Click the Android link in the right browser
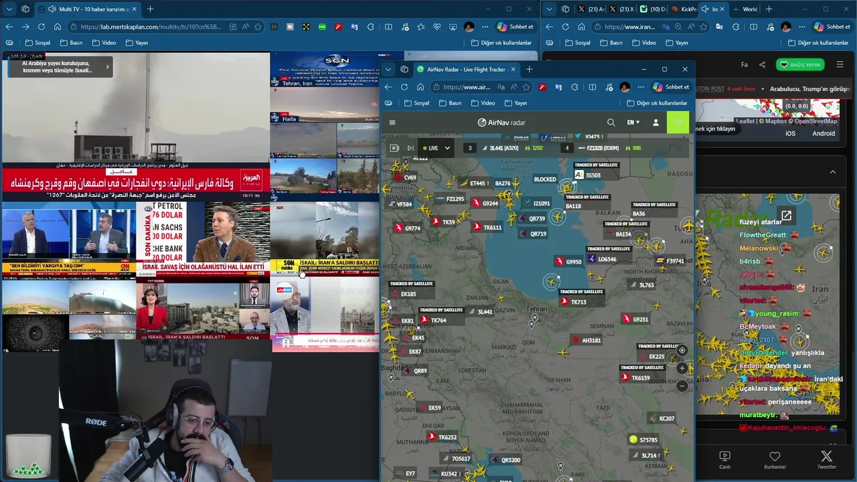The image size is (857, 482). [824, 133]
